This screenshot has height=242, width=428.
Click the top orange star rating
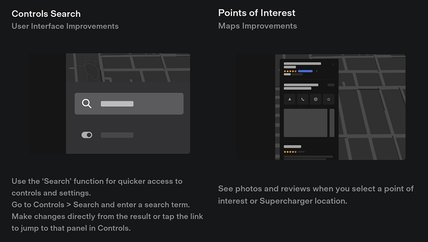click(x=290, y=71)
